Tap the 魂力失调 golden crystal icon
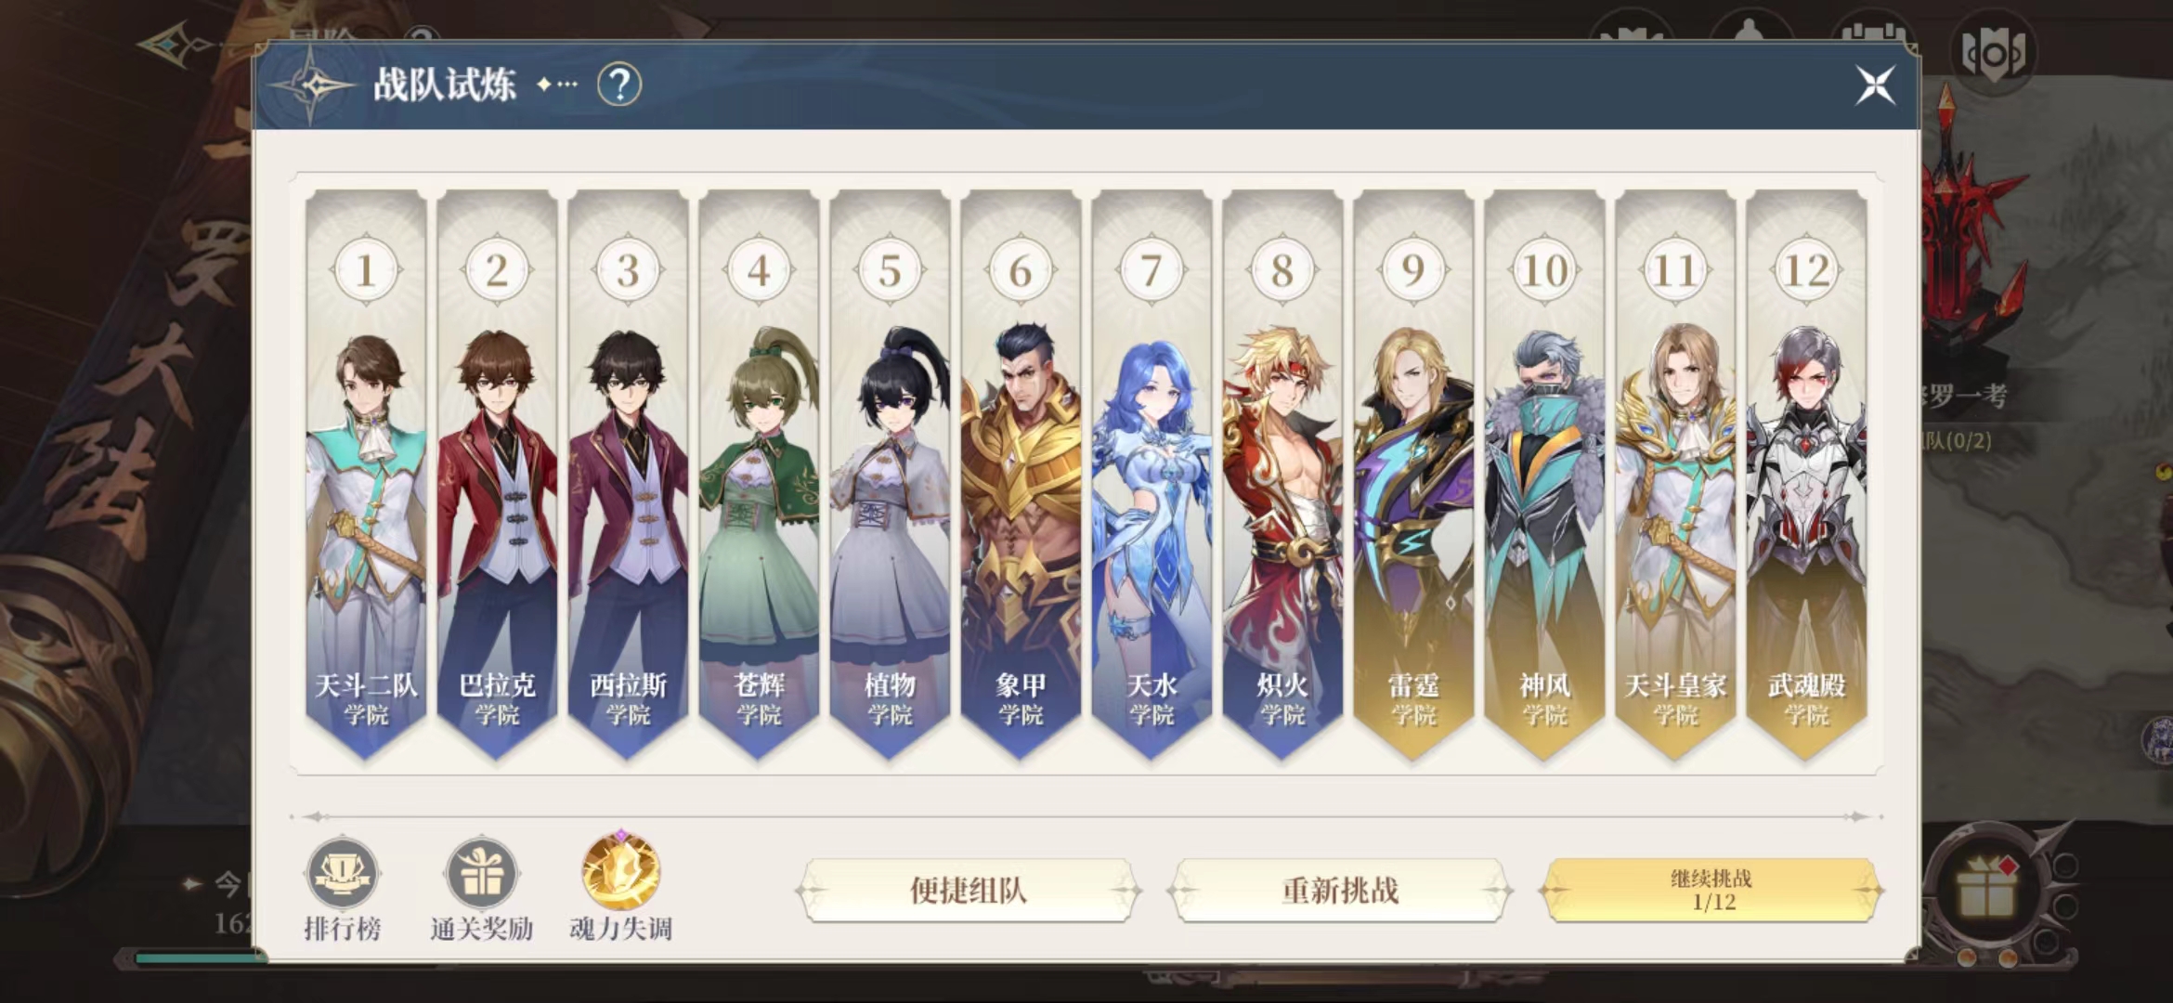Screen dimensions: 2173x1003 [620, 871]
